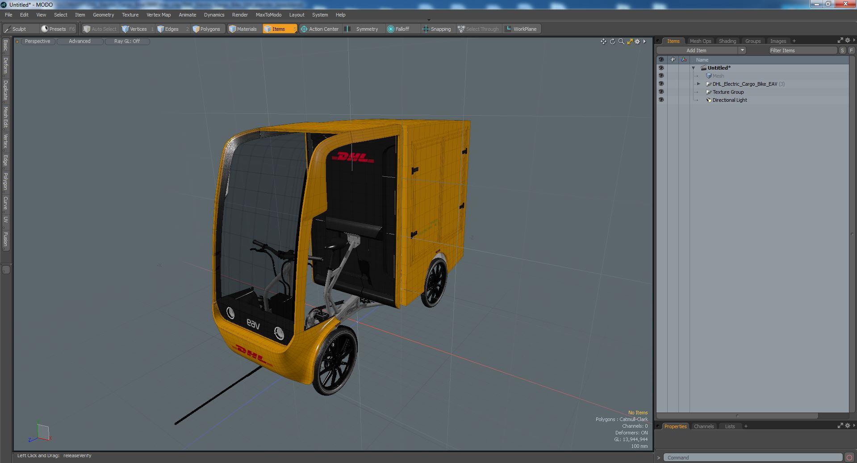Click the viewport pan (move) icon
This screenshot has width=857, height=463.
coord(603,42)
